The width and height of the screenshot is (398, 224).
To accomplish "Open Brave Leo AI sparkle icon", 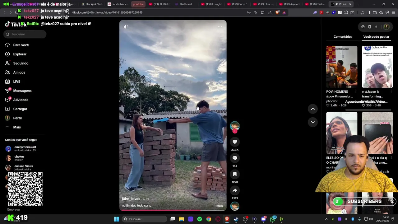I will coord(381,12).
